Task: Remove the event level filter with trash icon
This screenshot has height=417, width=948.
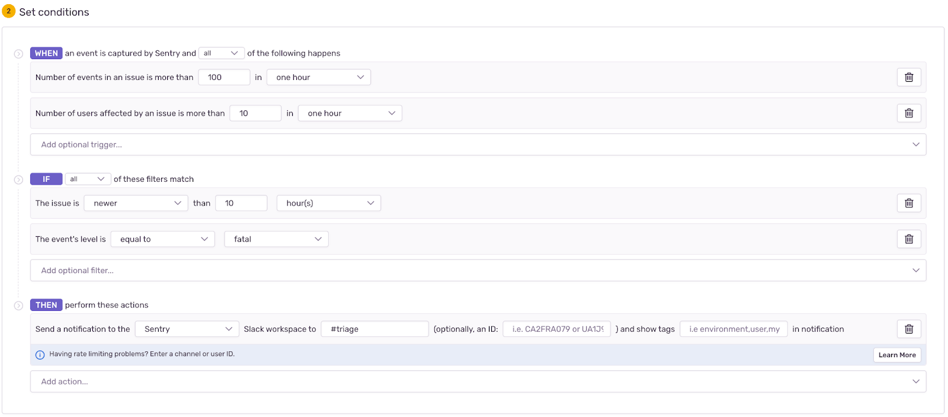Action: pos(909,239)
